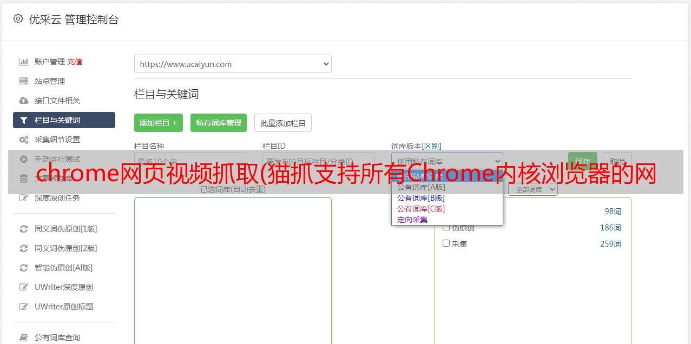Tick the 伪原创 checkbox
Viewport: 691px width, 344px height.
(x=446, y=227)
